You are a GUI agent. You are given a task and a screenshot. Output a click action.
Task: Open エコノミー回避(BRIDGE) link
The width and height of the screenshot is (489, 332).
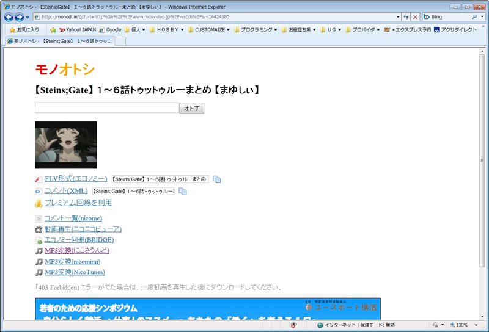point(79,240)
